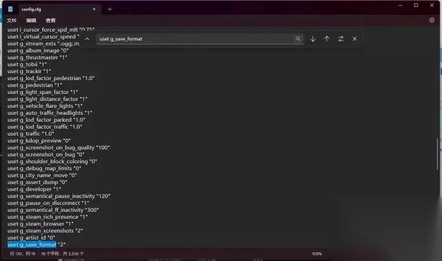Image resolution: width=442 pixels, height=261 pixels.
Task: Click the search magnifier icon in find bar
Action: pyautogui.click(x=298, y=39)
